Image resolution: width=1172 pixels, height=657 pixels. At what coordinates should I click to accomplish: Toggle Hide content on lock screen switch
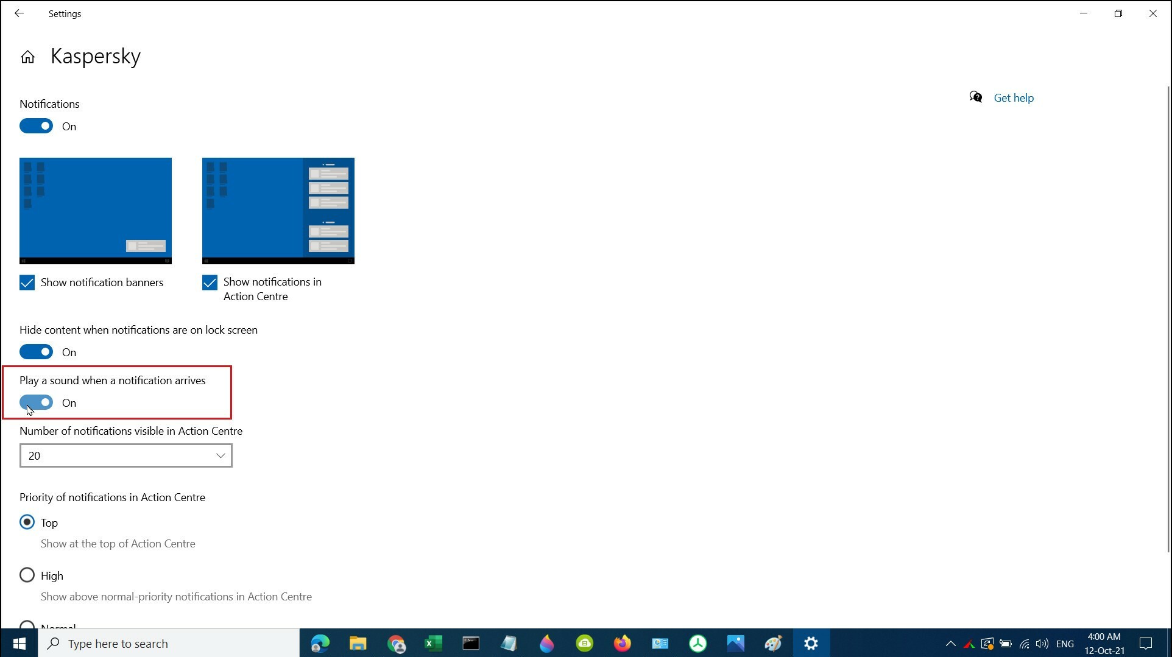(x=36, y=352)
